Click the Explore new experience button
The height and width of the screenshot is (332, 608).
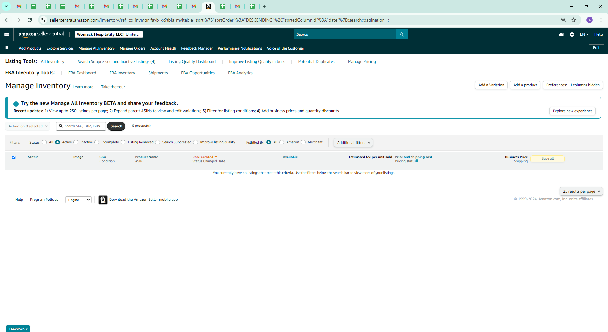(x=573, y=111)
